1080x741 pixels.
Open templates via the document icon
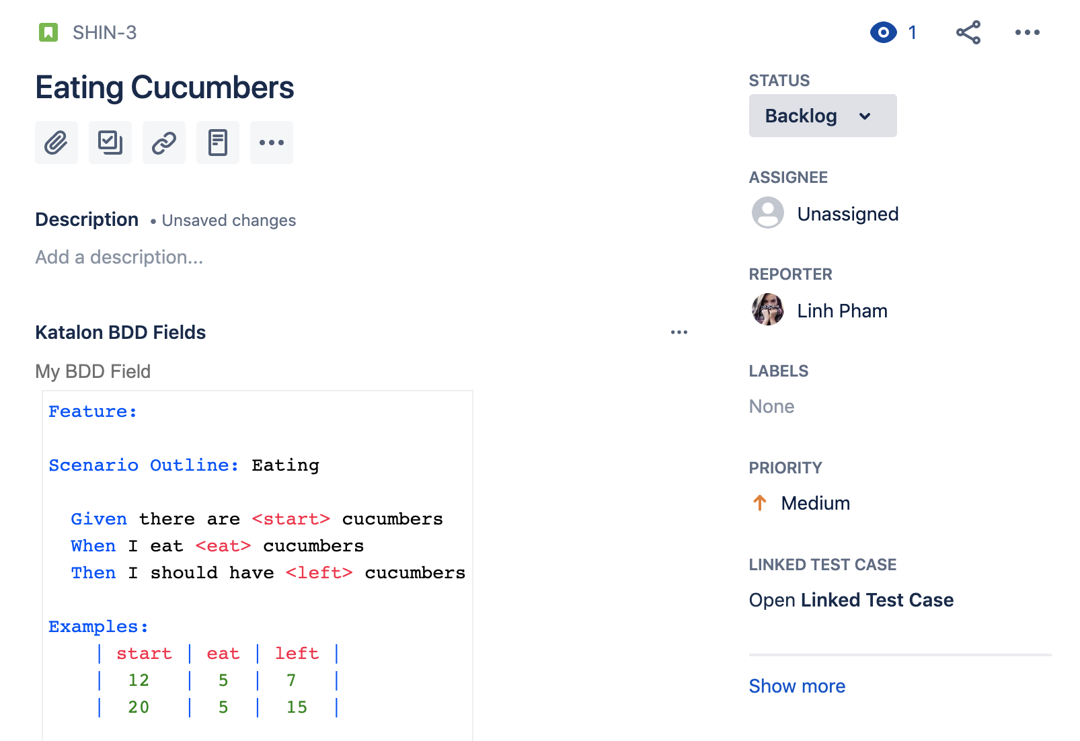pyautogui.click(x=217, y=143)
